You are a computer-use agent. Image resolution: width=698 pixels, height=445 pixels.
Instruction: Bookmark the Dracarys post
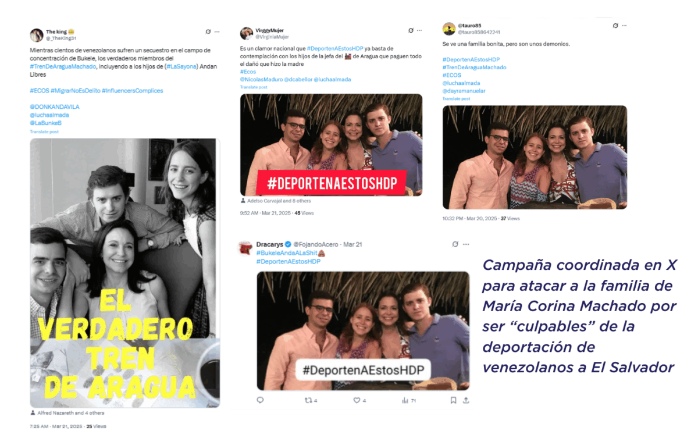point(453,400)
